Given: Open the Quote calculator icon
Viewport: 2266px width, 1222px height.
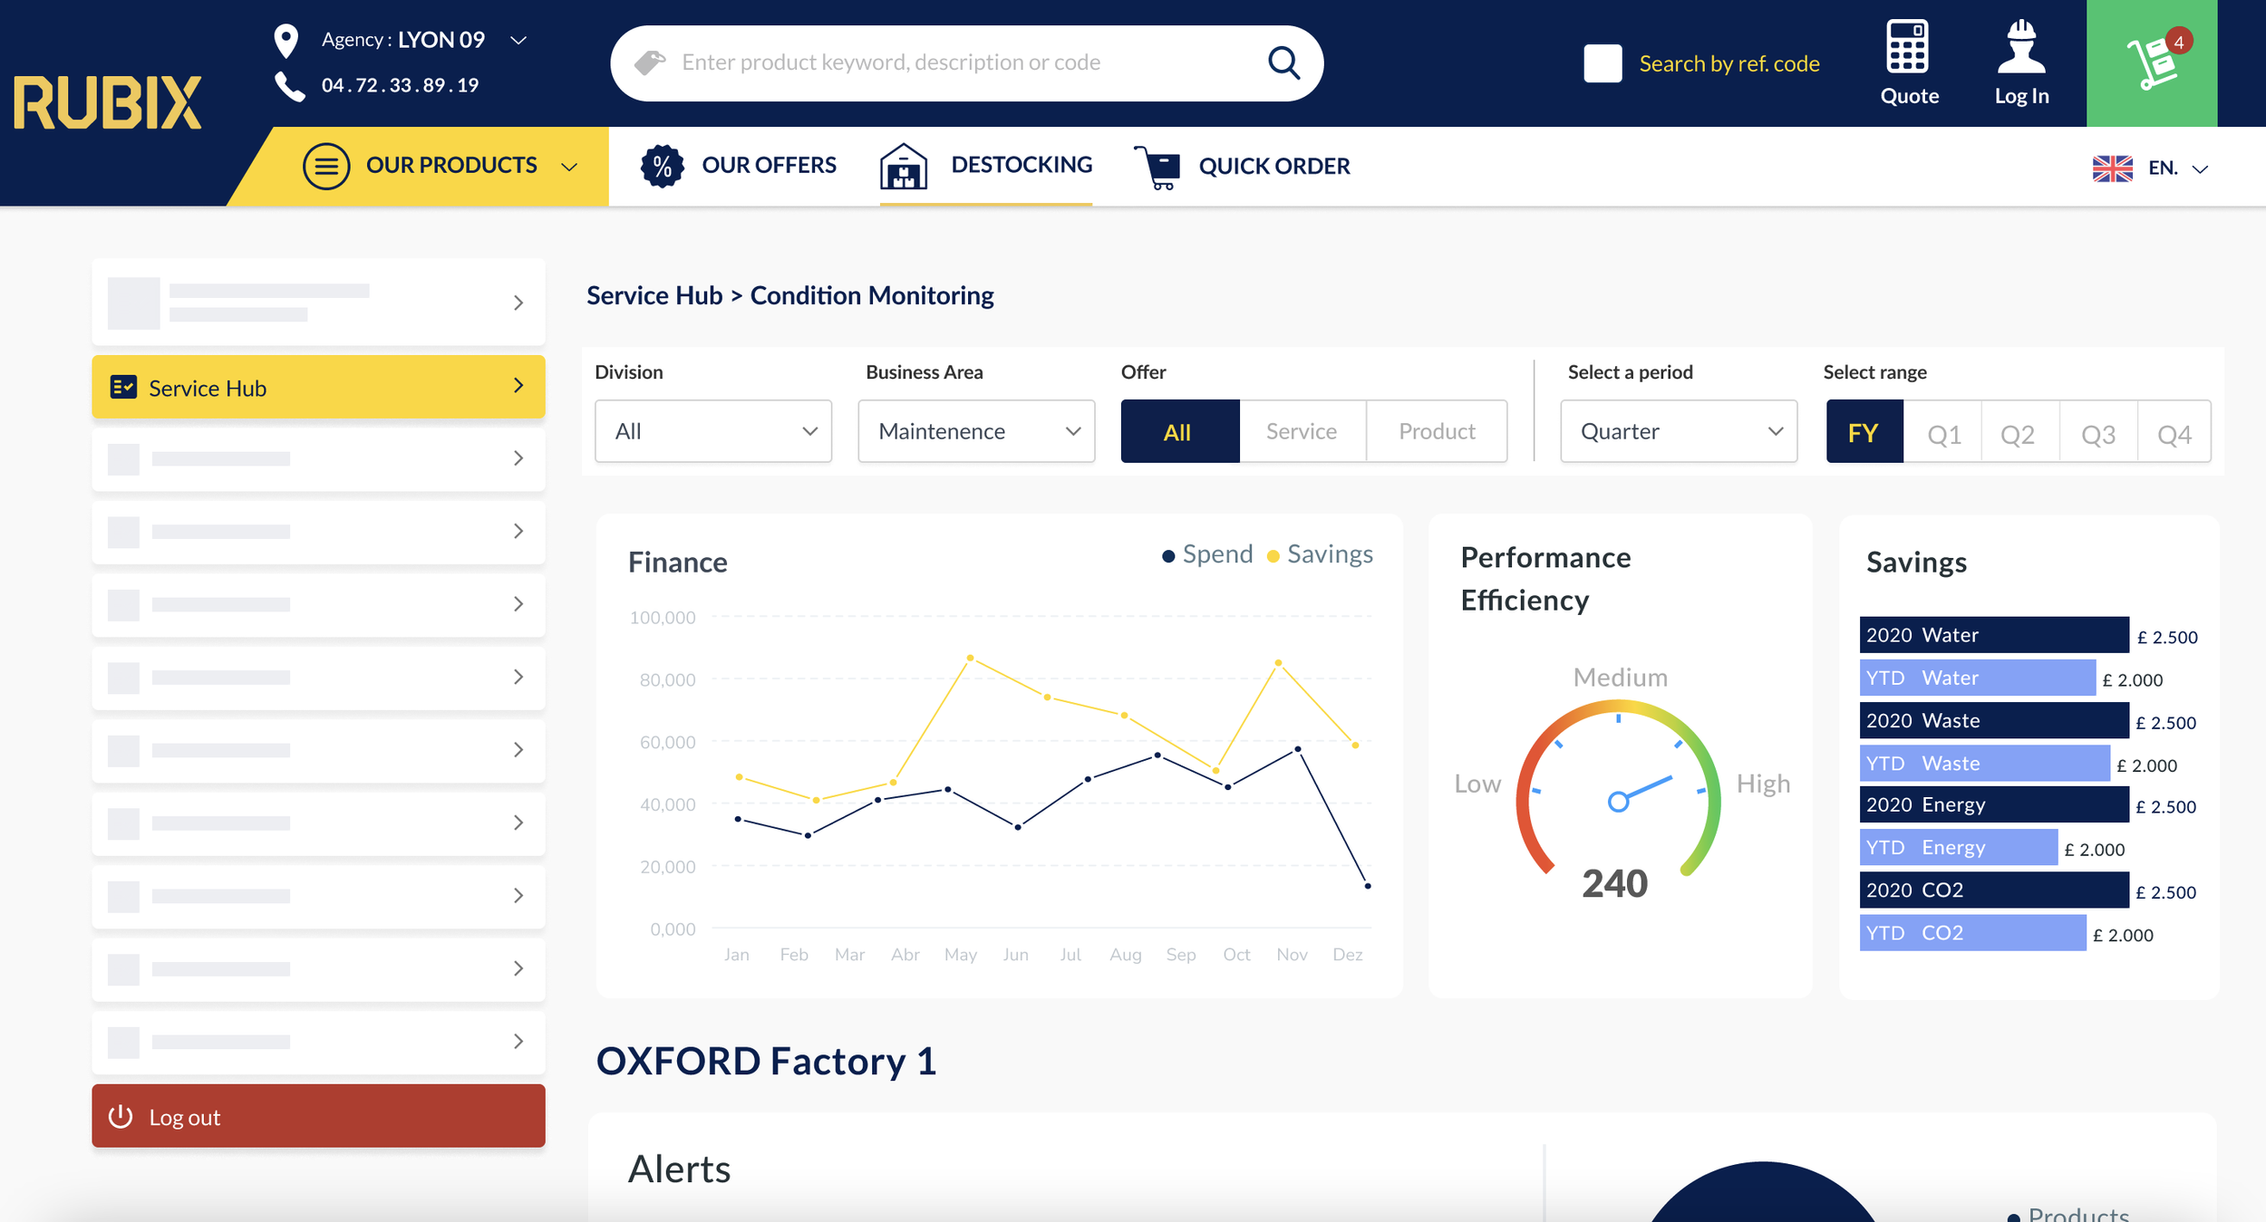Looking at the screenshot, I should point(1907,46).
